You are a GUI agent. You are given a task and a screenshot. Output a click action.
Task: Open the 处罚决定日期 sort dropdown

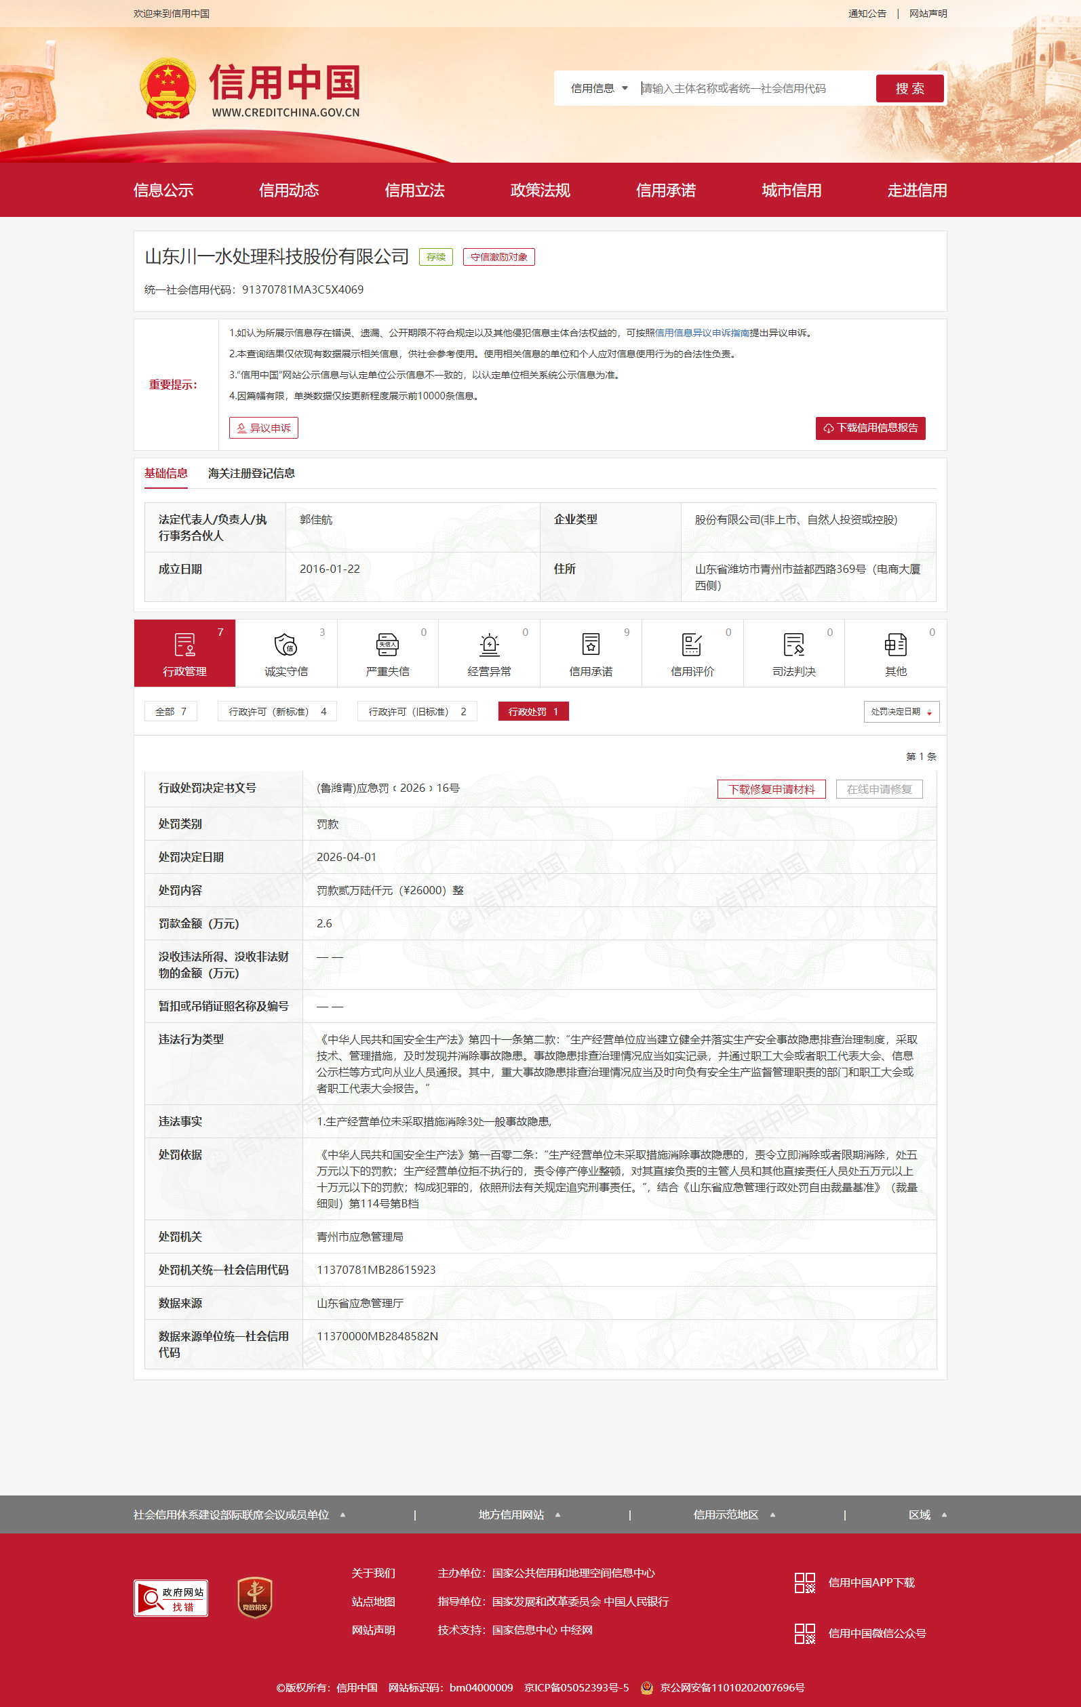901,712
